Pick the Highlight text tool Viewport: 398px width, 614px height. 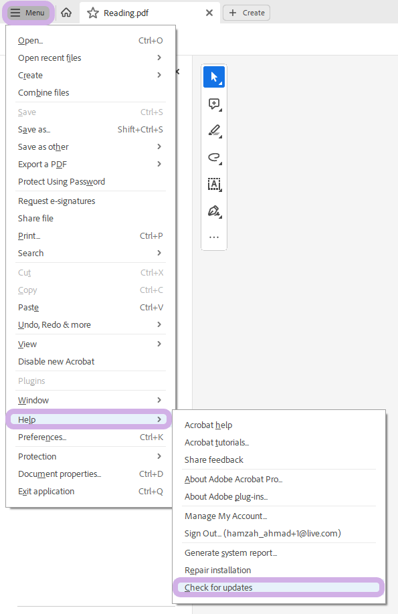coord(214,130)
